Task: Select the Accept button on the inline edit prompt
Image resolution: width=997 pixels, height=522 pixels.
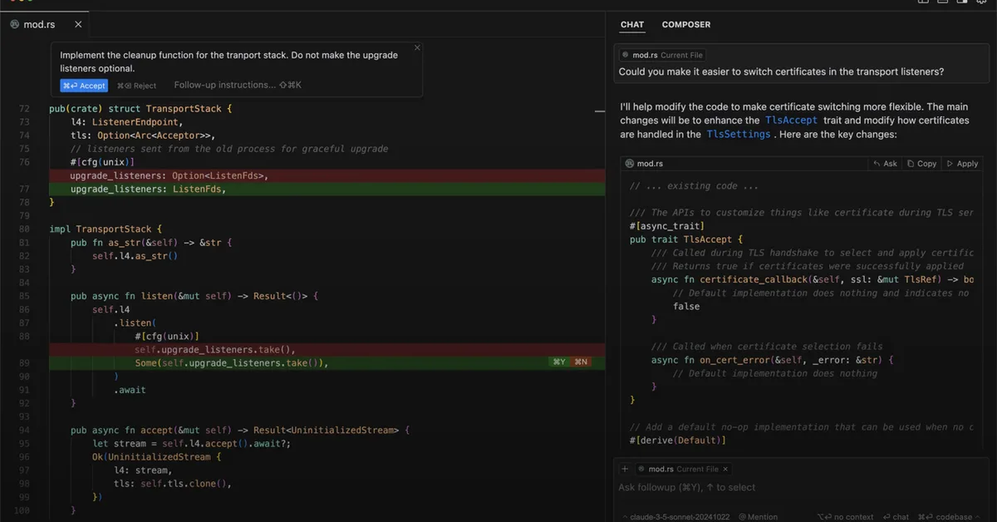Action: pos(83,85)
